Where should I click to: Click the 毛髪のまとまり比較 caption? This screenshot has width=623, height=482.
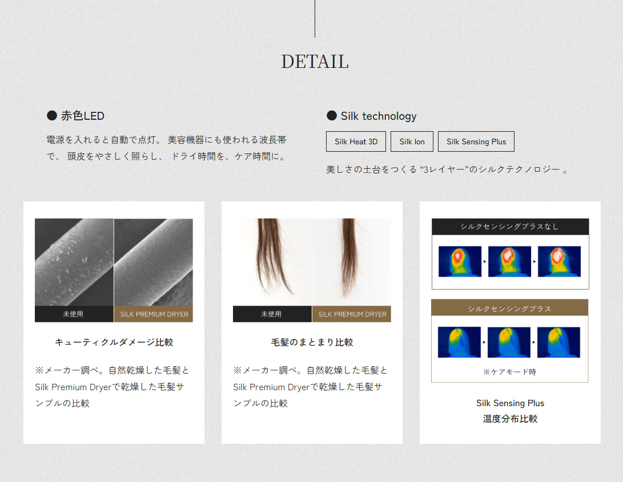(x=312, y=342)
